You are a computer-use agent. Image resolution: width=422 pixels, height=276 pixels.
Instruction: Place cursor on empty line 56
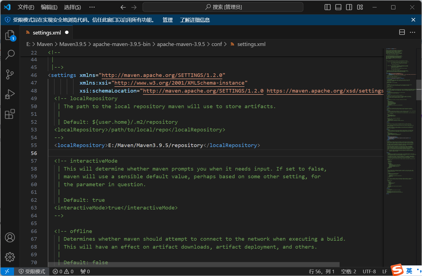pyautogui.click(x=216, y=153)
